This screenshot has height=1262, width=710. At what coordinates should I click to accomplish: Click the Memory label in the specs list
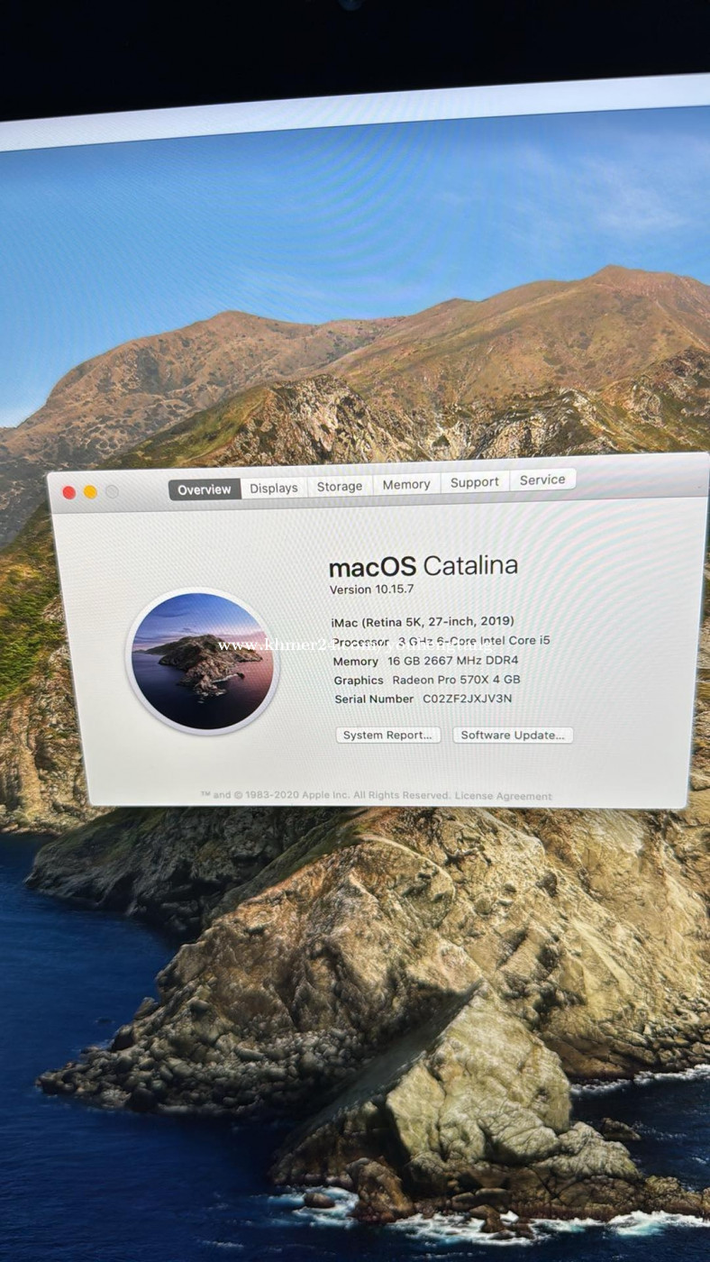tap(356, 662)
